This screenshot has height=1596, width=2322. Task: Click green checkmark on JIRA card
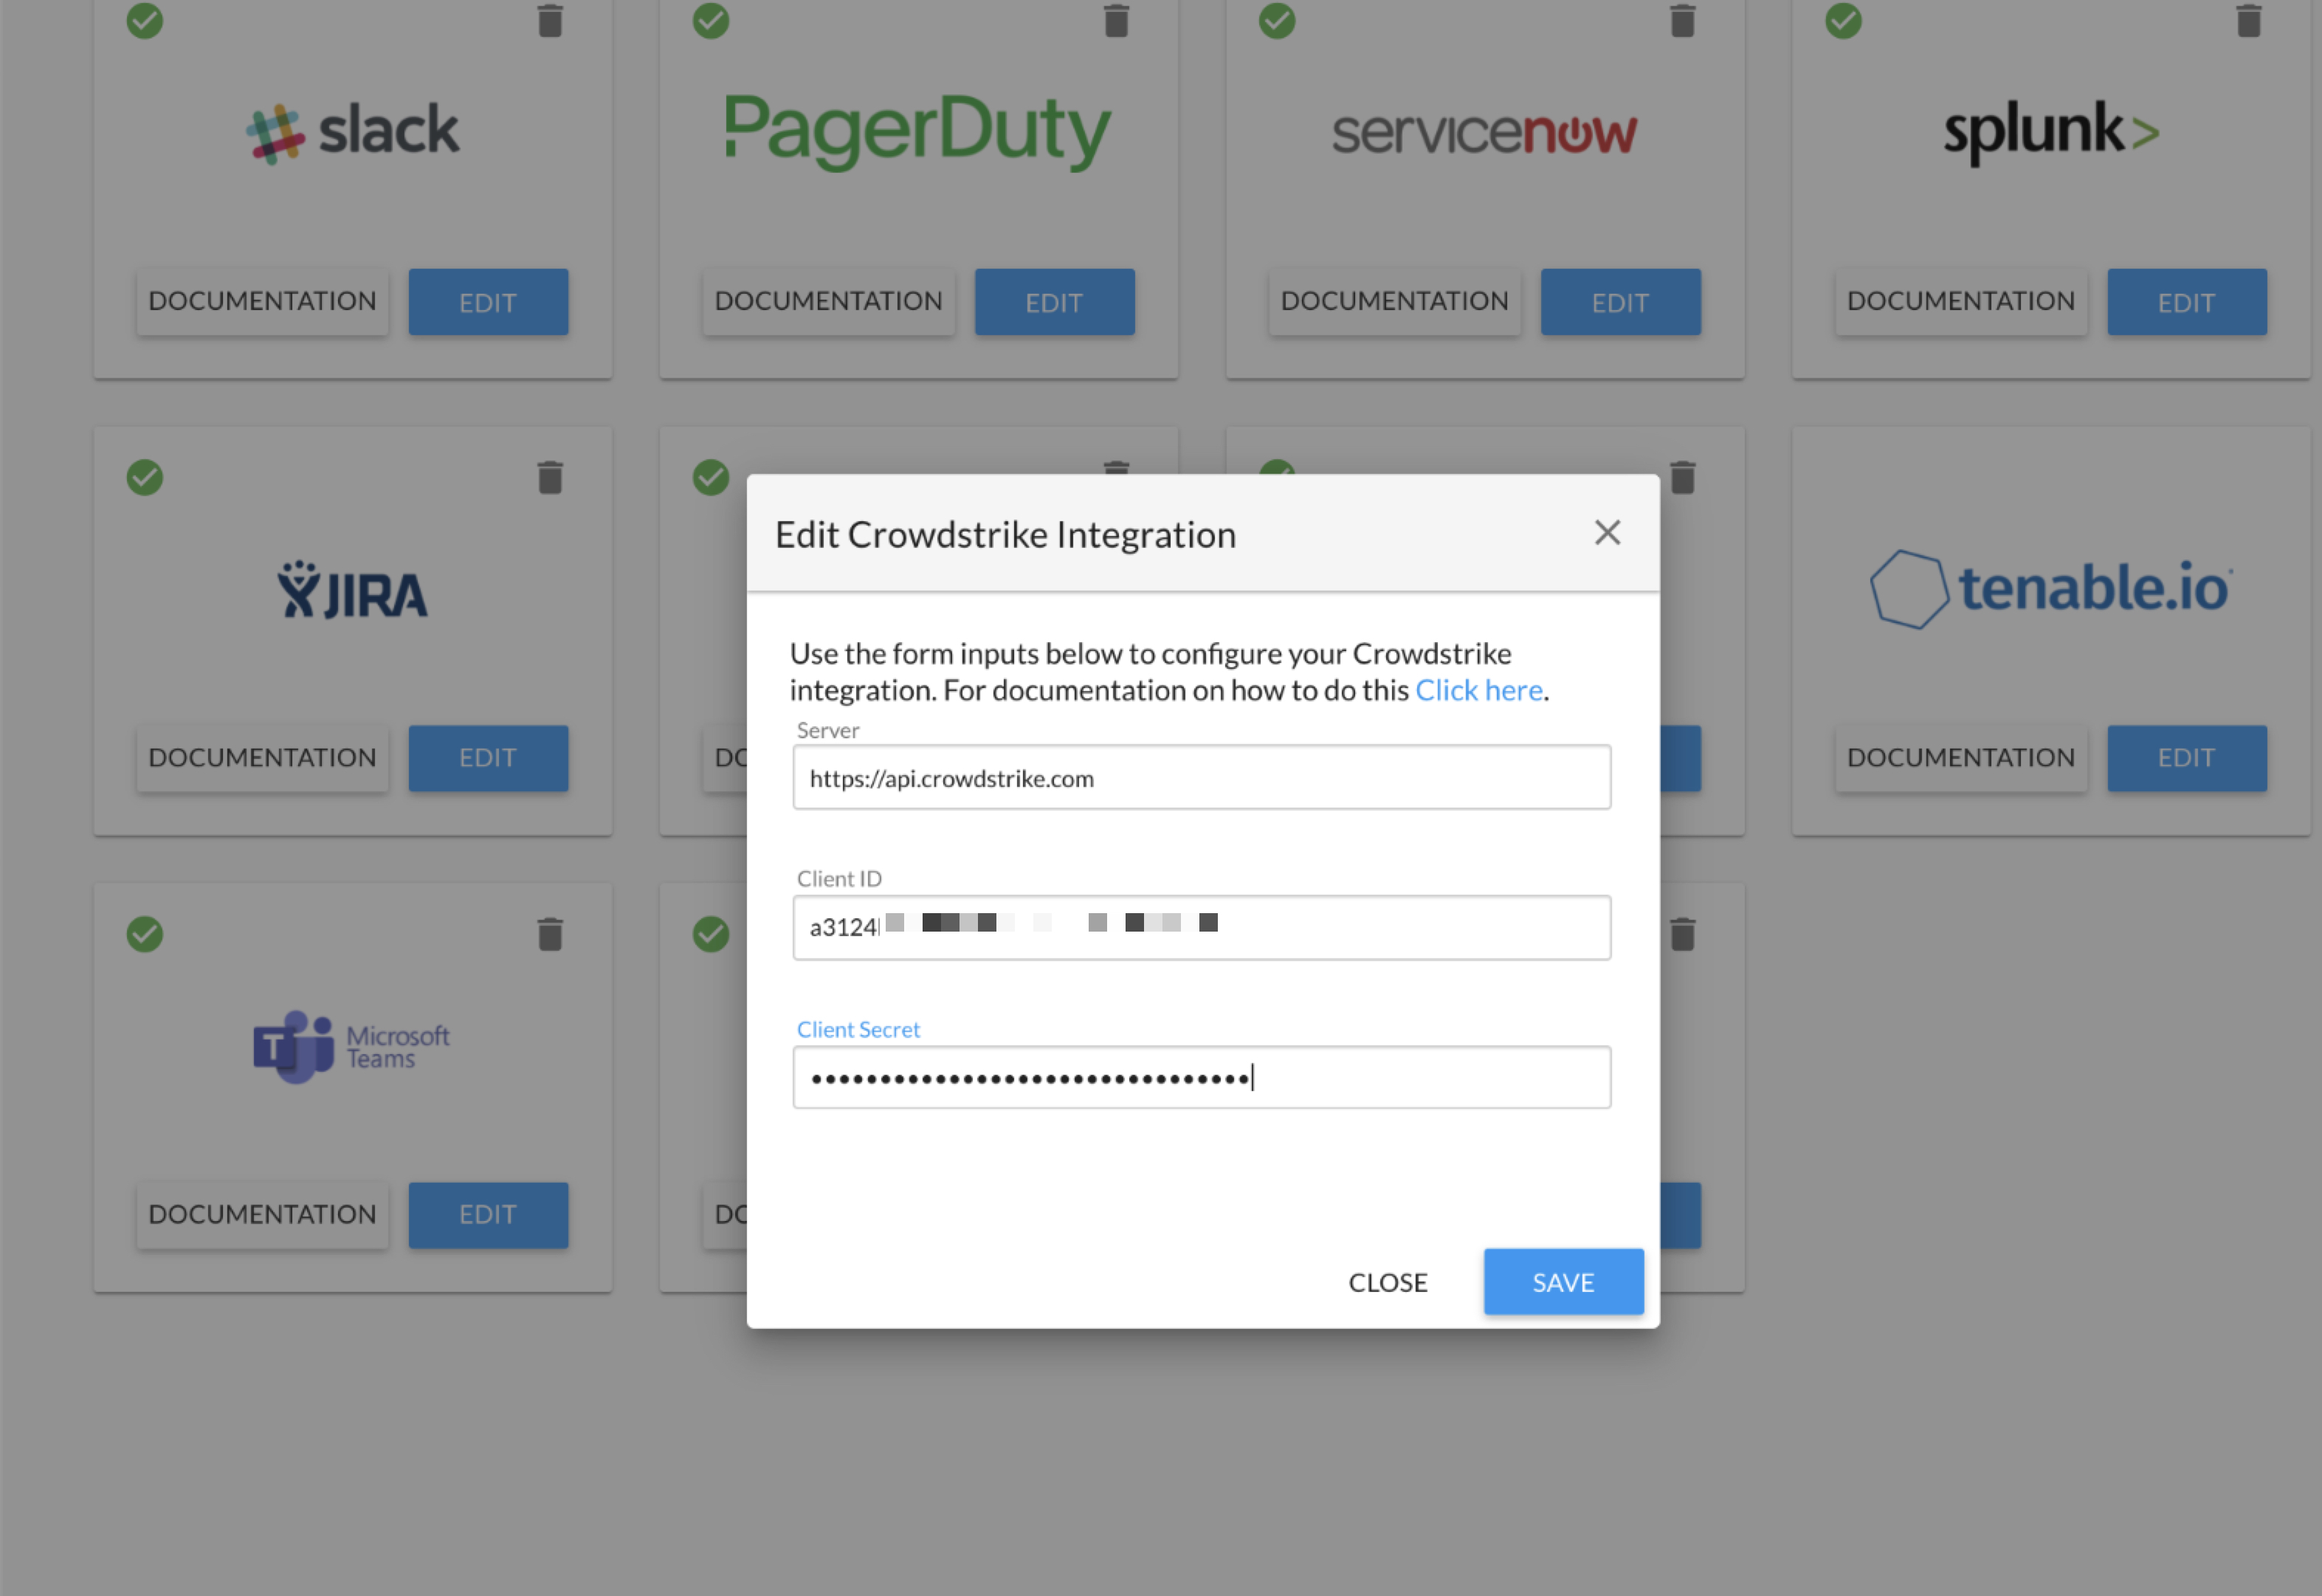pos(145,477)
